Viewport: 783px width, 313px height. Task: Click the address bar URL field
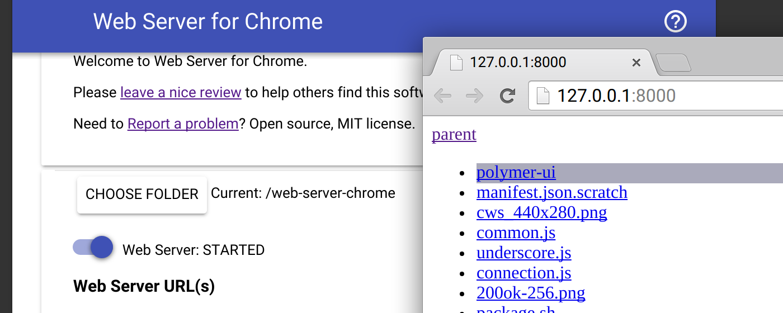643,96
